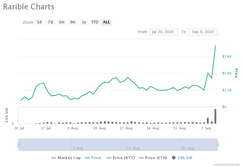Edit the To date field

pyautogui.click(x=203, y=32)
